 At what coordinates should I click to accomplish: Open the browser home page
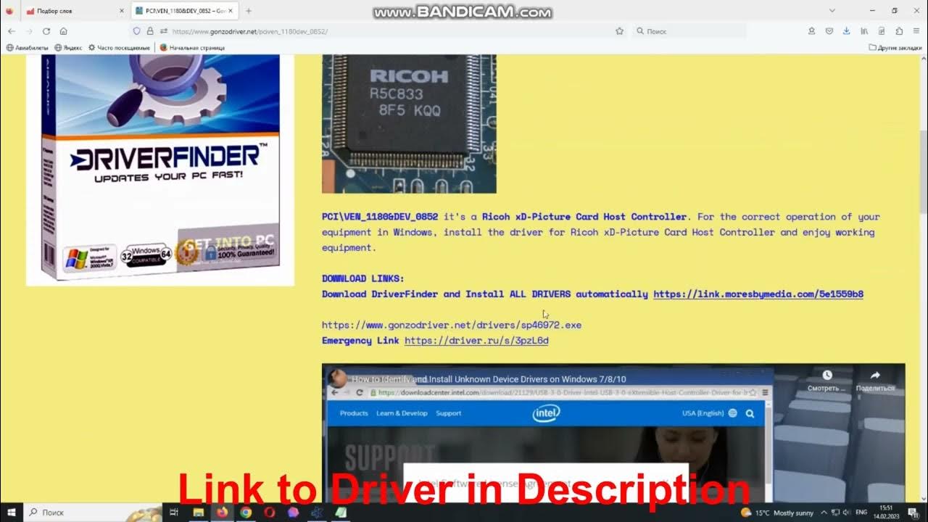[64, 31]
